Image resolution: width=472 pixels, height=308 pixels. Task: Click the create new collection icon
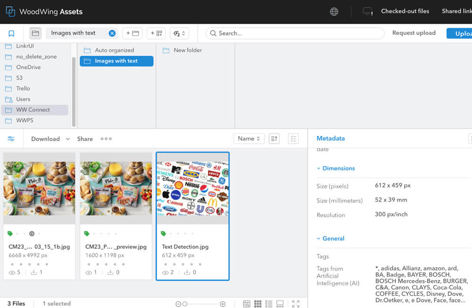pyautogui.click(x=156, y=33)
